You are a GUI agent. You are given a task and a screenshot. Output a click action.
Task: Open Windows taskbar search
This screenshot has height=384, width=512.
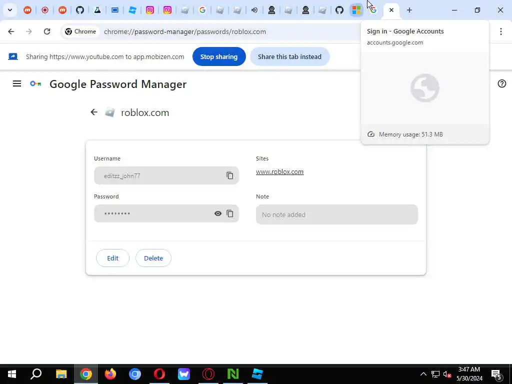(x=36, y=374)
